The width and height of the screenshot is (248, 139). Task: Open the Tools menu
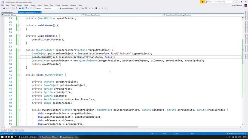tap(46, 5)
